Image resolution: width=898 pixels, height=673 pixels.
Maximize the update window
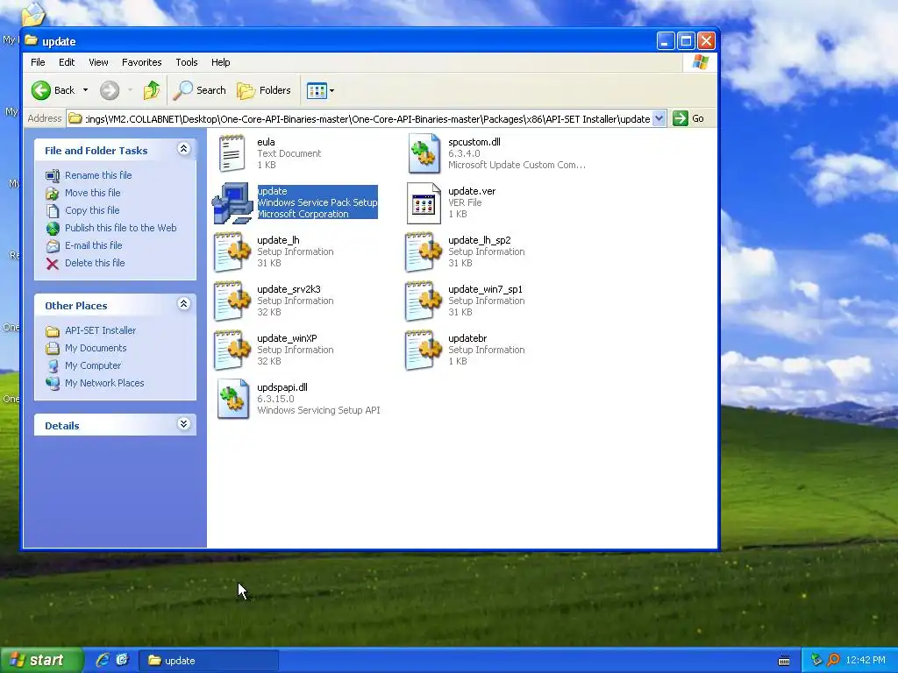(x=686, y=41)
